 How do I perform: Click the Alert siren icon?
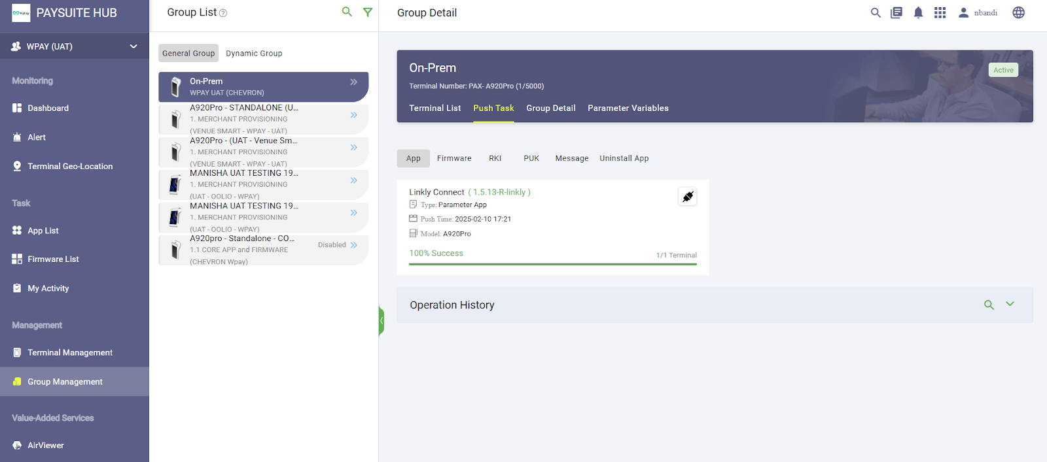[x=17, y=137]
